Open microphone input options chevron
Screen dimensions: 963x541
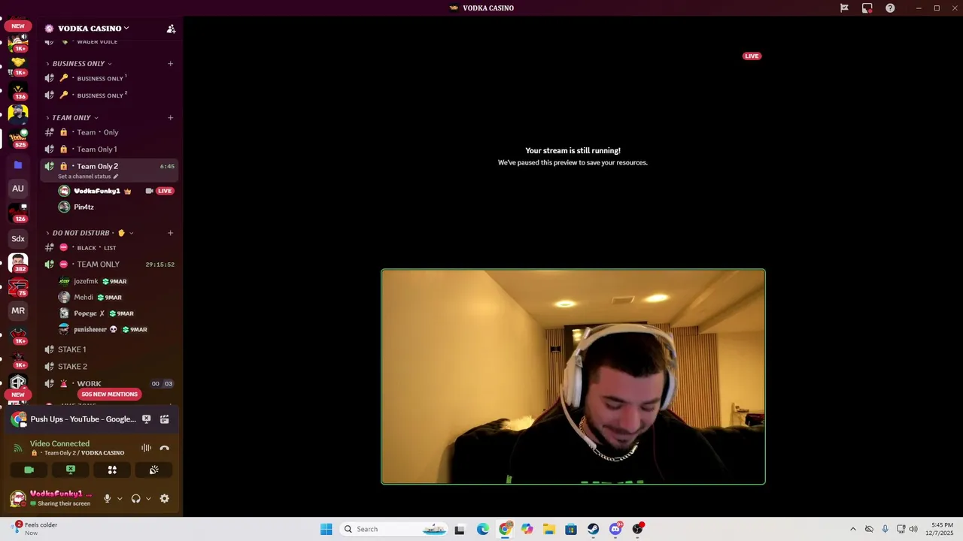pyautogui.click(x=119, y=499)
